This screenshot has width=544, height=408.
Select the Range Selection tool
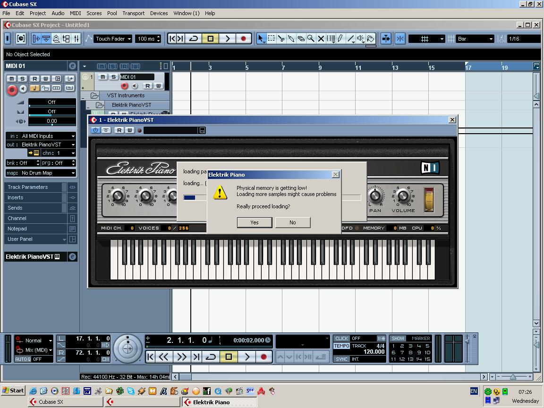tap(272, 39)
